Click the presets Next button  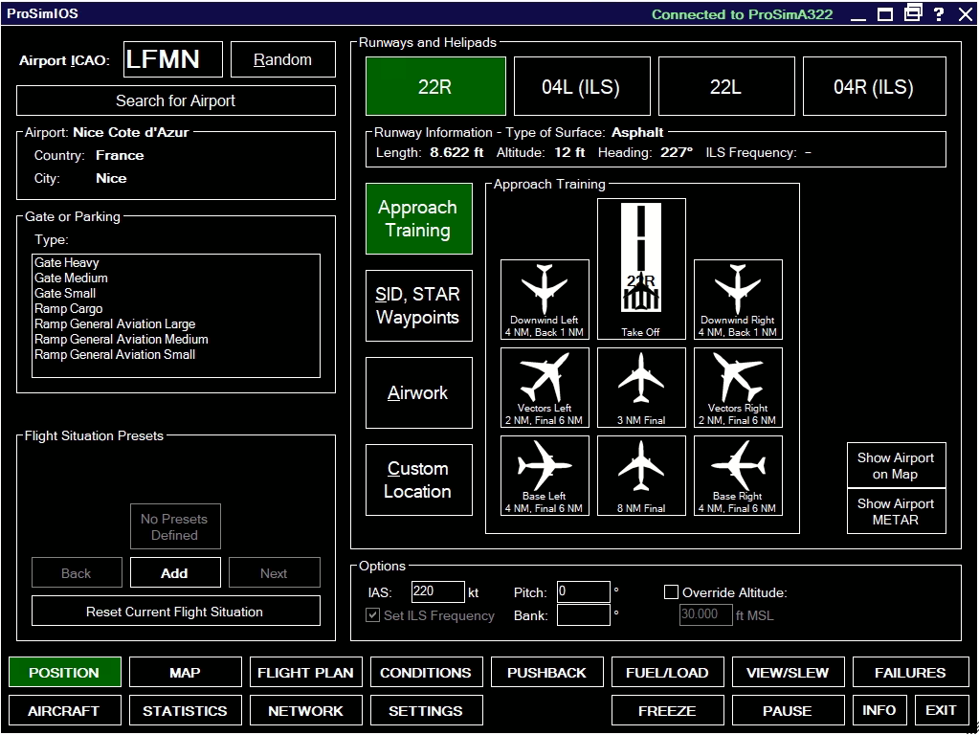(x=274, y=572)
